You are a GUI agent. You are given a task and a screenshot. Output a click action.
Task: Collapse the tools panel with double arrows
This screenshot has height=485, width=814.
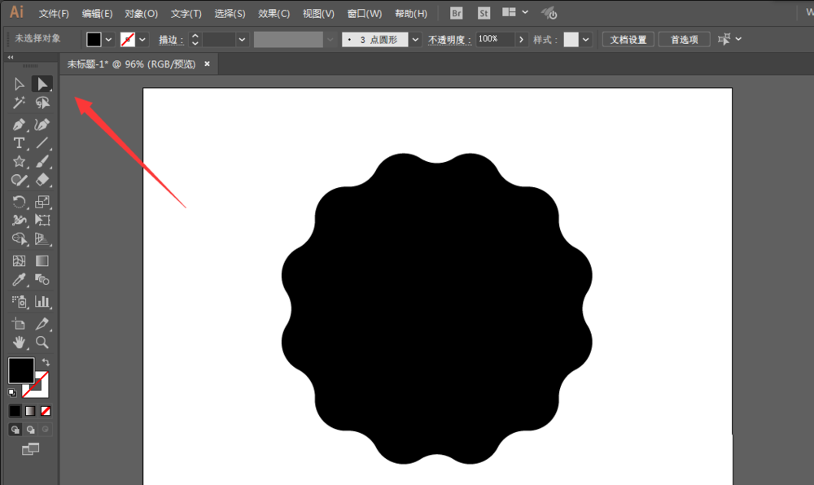coord(11,57)
